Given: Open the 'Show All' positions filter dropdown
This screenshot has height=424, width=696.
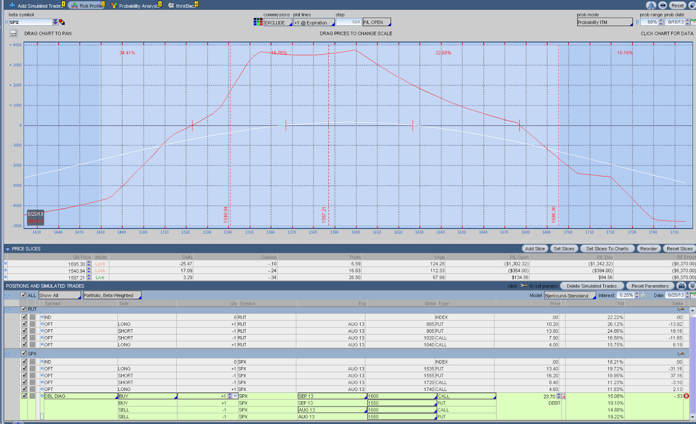Looking at the screenshot, I should 60,295.
